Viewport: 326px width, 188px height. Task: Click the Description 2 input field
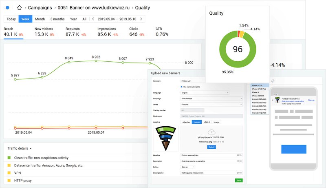tap(211, 173)
